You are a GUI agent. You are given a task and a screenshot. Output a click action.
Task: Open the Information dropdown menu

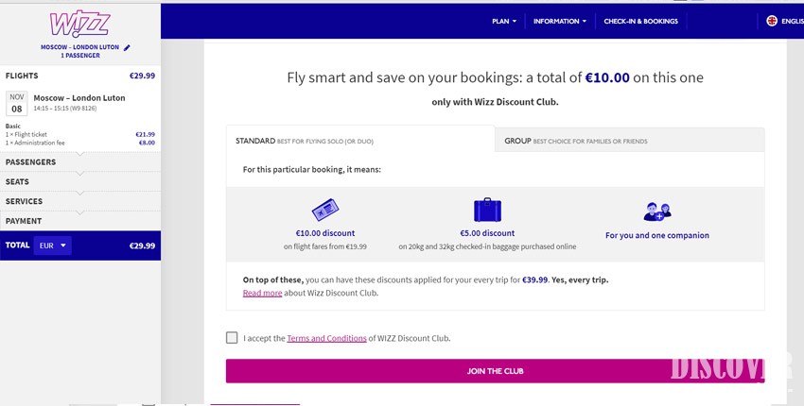[559, 21]
